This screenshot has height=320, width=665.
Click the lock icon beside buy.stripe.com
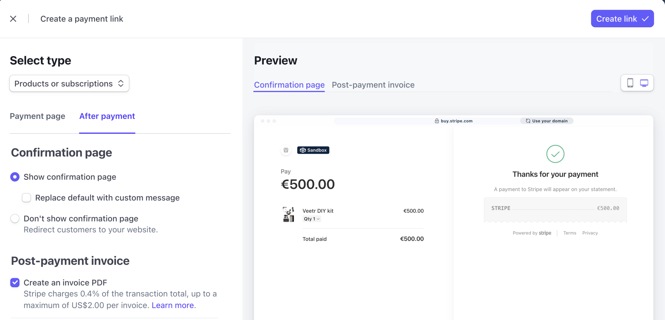437,121
